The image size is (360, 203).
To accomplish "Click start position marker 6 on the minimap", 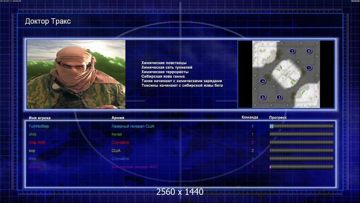I will (x=309, y=51).
